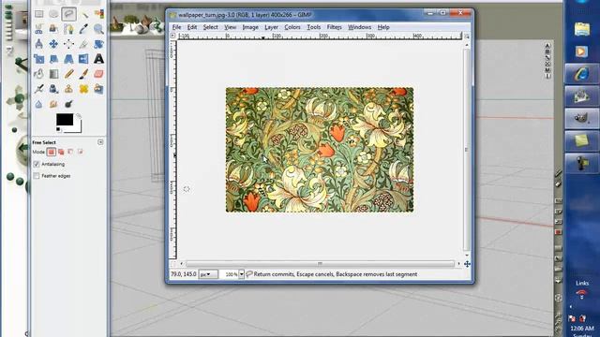Viewport: 600px width, 337px height.
Task: Enable the Feather edges checkbox
Action: 37,176
